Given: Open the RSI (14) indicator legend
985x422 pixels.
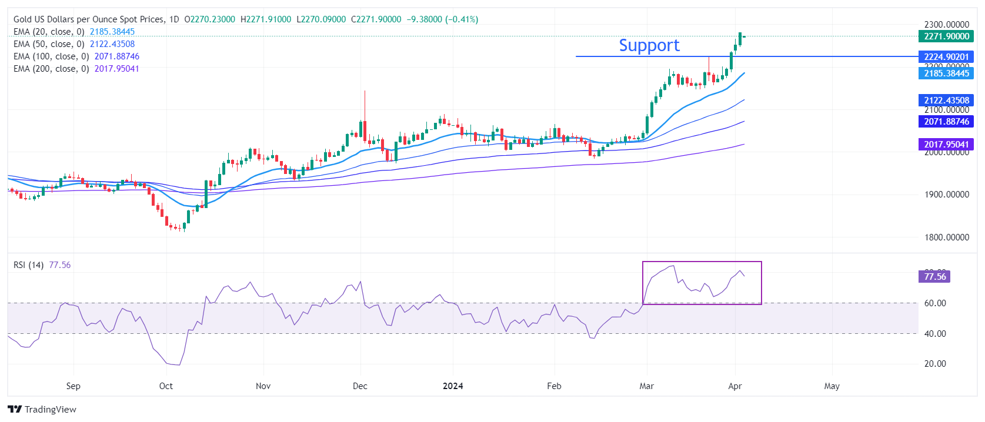Looking at the screenshot, I should [x=28, y=265].
